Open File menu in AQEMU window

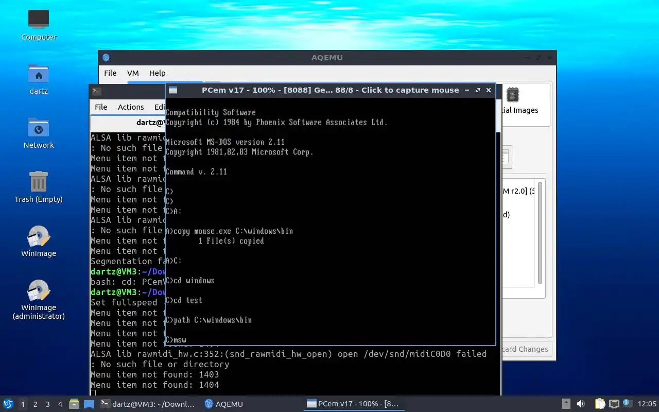point(110,73)
